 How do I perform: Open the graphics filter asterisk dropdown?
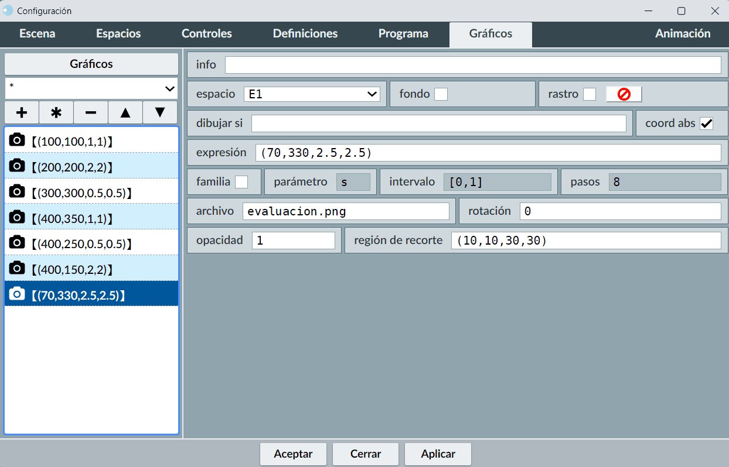point(91,88)
